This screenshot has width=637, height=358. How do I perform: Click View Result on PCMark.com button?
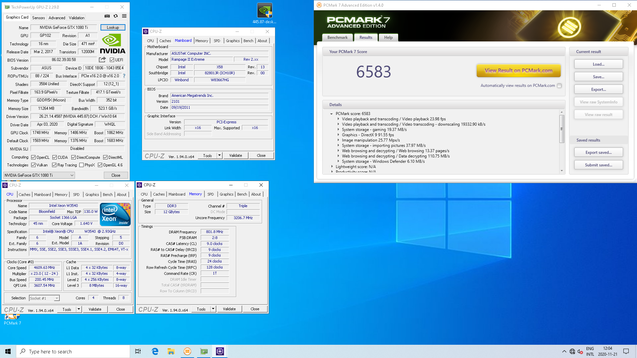(519, 70)
